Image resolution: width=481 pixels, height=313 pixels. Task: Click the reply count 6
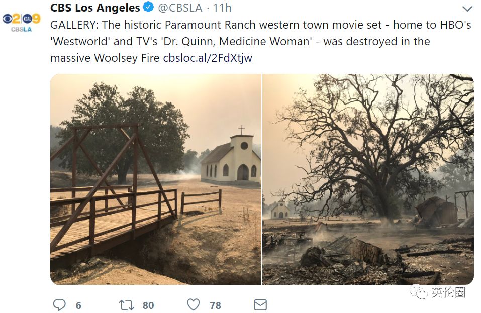(x=78, y=305)
